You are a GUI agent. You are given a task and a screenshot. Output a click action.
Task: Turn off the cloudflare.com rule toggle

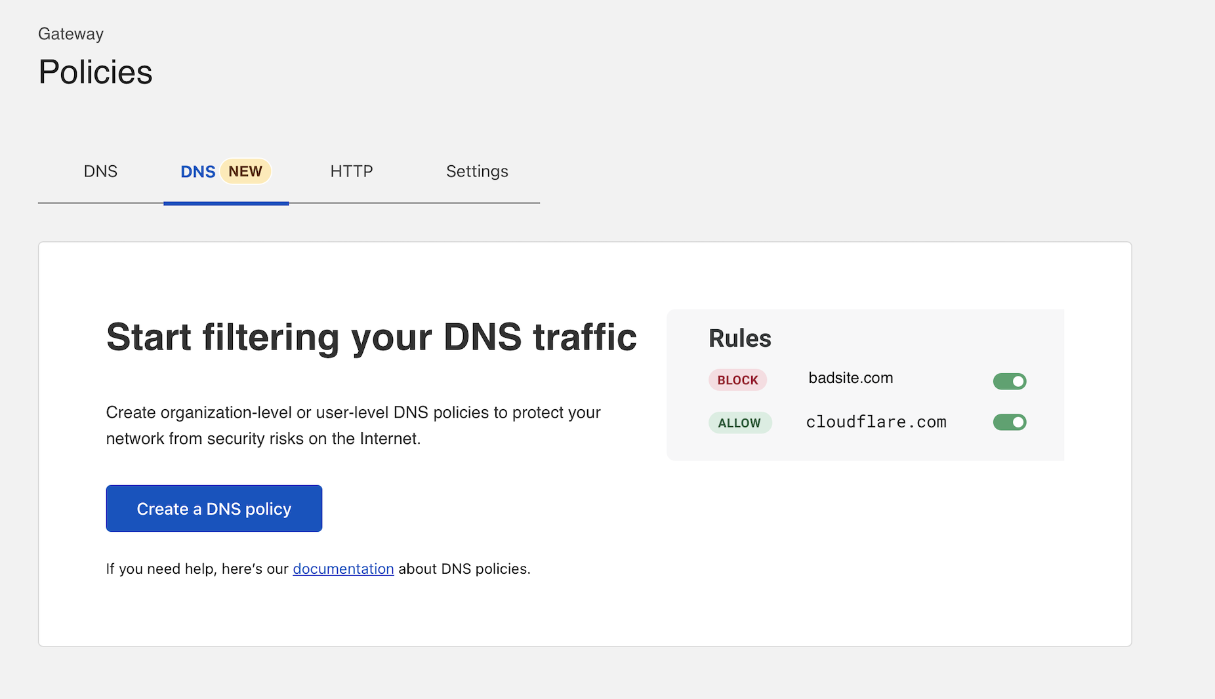pos(1009,422)
